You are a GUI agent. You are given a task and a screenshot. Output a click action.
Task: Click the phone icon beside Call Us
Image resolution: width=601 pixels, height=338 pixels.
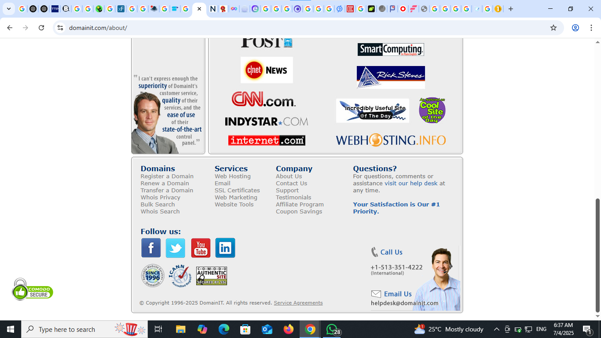click(x=374, y=252)
